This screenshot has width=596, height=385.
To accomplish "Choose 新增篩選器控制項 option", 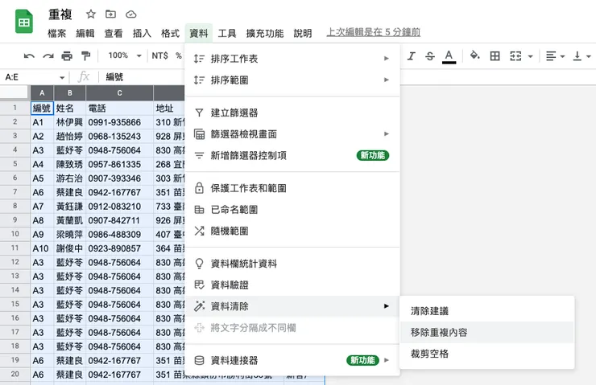I will click(292, 155).
